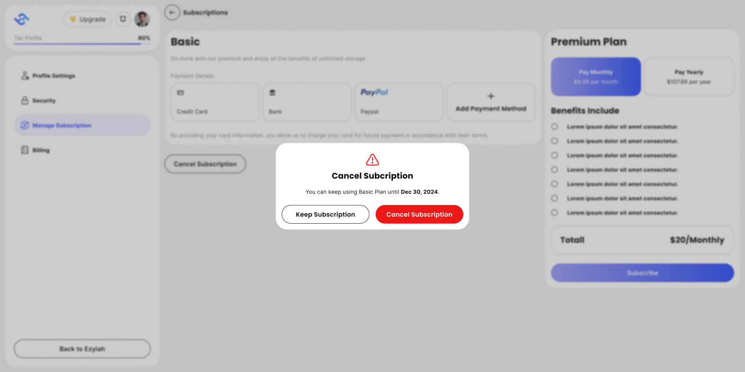Click the app logo icon
Screen dimensions: 745x372
[x=22, y=19]
